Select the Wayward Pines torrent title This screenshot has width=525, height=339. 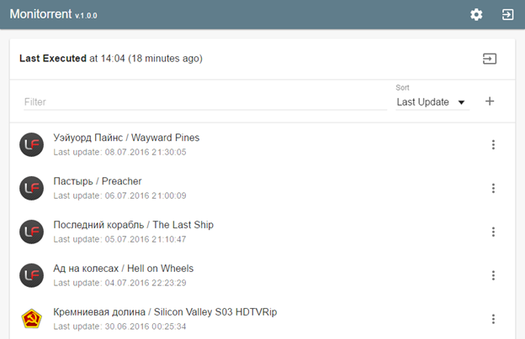click(x=126, y=138)
